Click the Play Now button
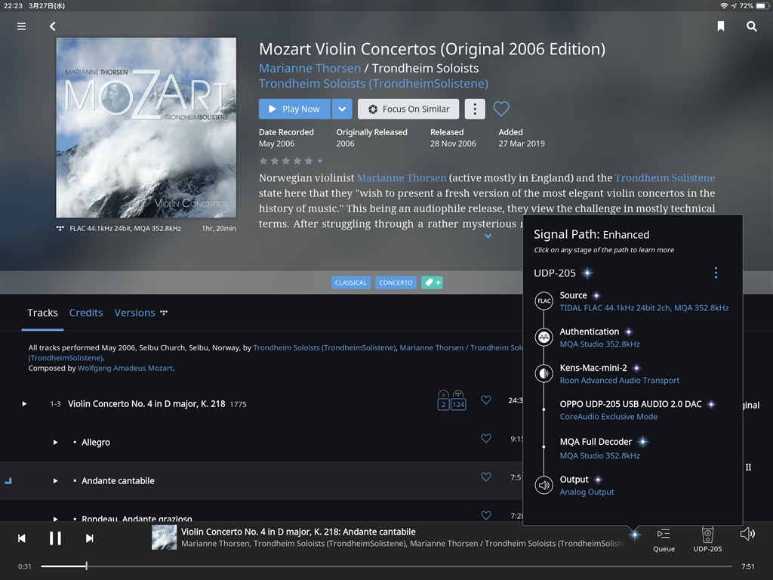 294,109
